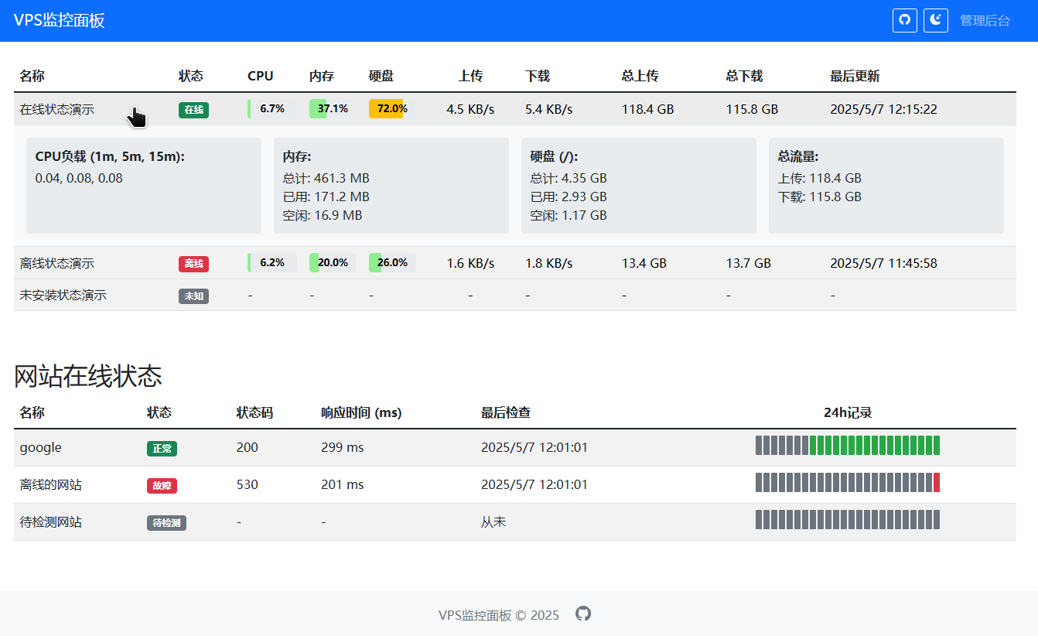Open the GitHub icon in the header
Image resolution: width=1038 pixels, height=636 pixels.
point(905,20)
